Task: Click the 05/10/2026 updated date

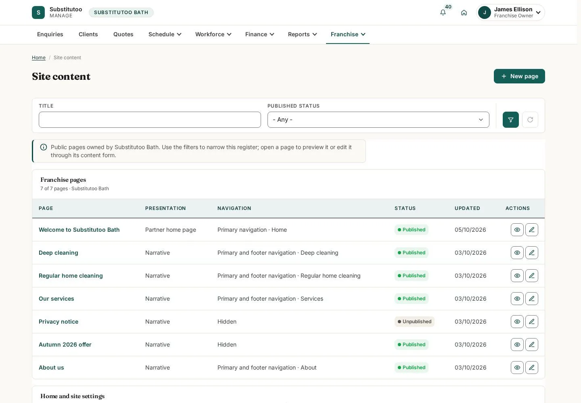Action: [470, 230]
